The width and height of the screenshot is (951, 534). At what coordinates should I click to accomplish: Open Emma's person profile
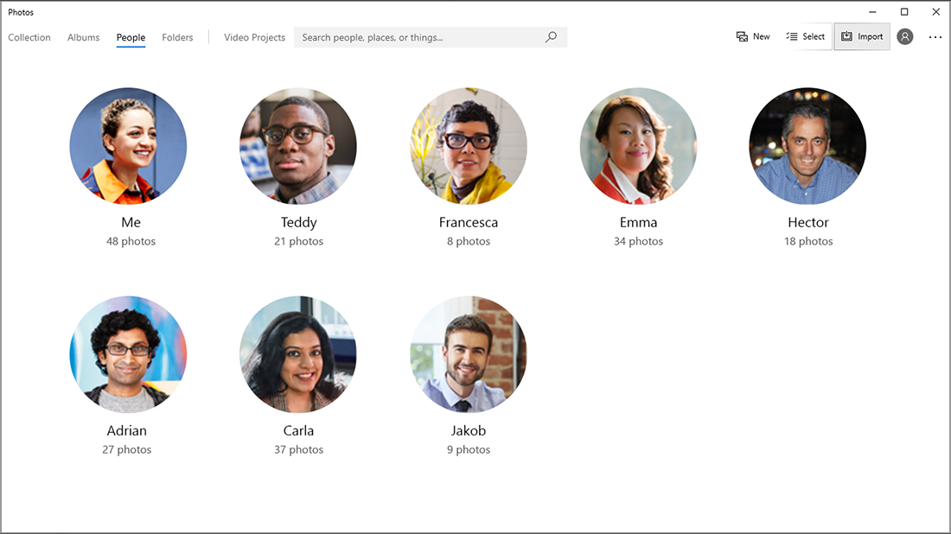click(x=638, y=145)
